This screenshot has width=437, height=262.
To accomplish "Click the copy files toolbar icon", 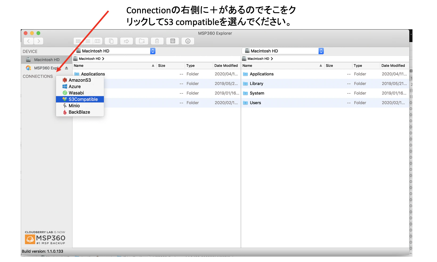I will [111, 41].
